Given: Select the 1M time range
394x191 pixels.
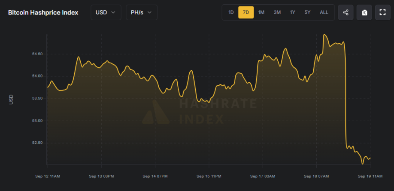Looking at the screenshot, I should tap(261, 12).
